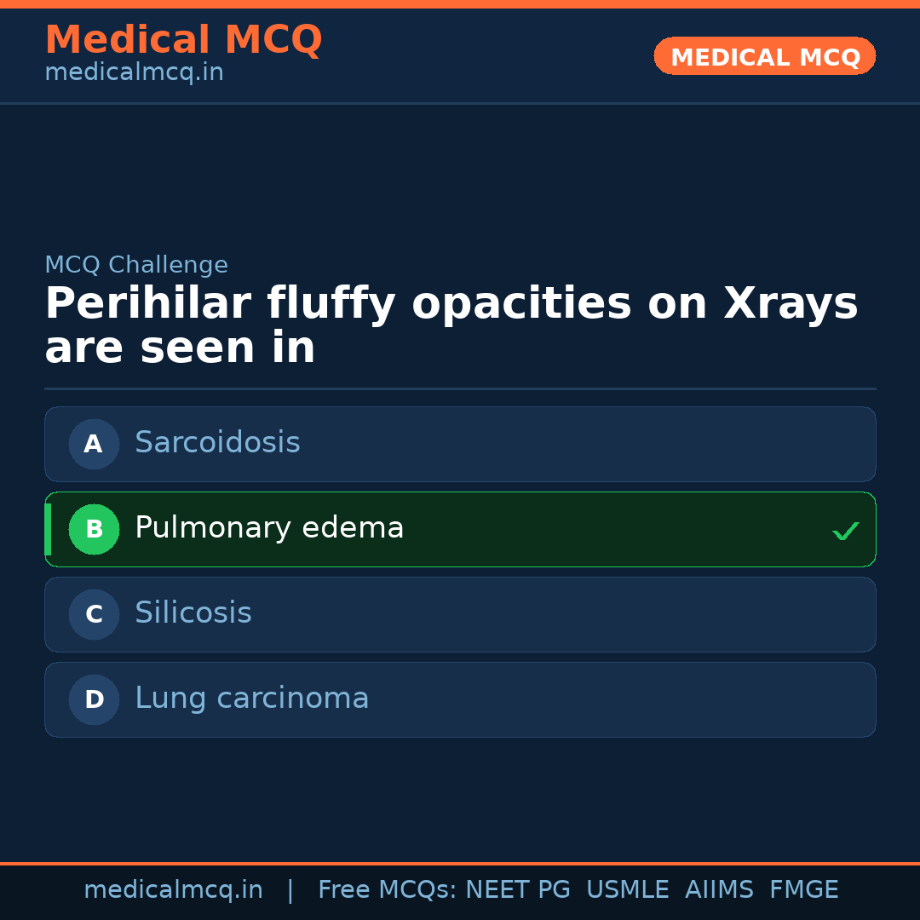Viewport: 920px width, 920px height.
Task: Click the Perihilar fluffy opacities question text
Action: point(451,326)
